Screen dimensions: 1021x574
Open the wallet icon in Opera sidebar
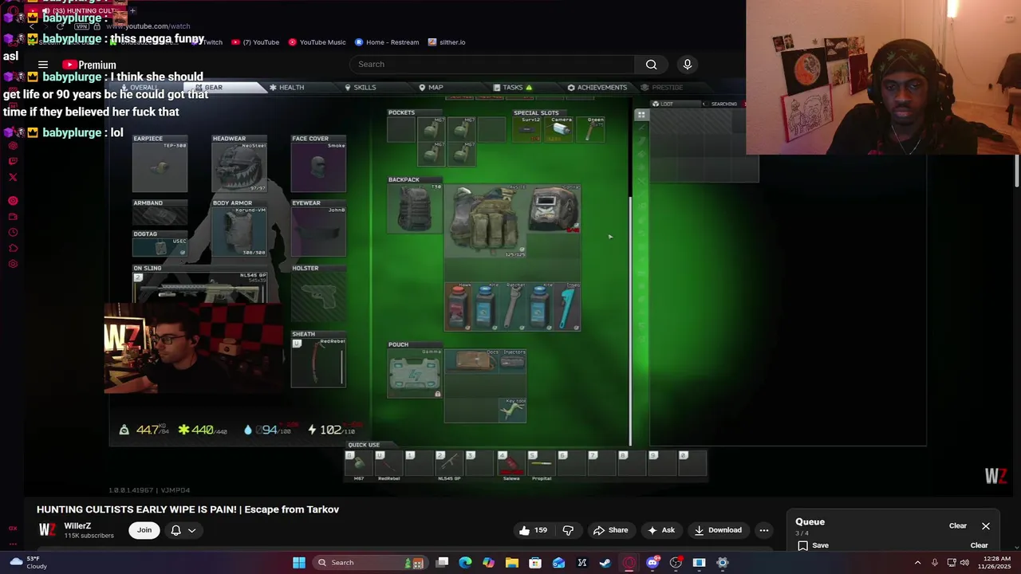pyautogui.click(x=13, y=217)
